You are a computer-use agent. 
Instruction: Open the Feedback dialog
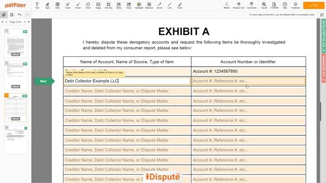tap(295, 6)
